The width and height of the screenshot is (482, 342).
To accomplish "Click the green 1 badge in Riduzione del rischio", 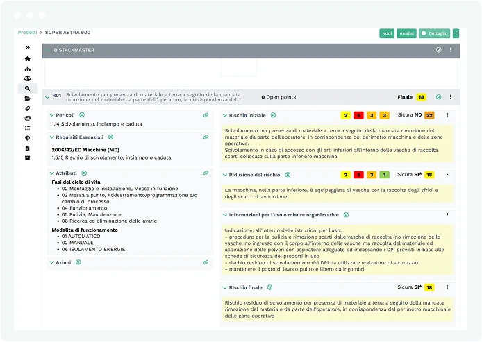I will [384, 175].
